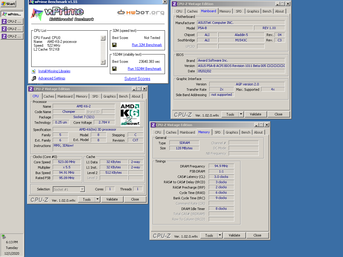The height and width of the screenshot is (257, 343).
Task: Expand Tools dropdown arrow in CPU window
Action: [98, 199]
